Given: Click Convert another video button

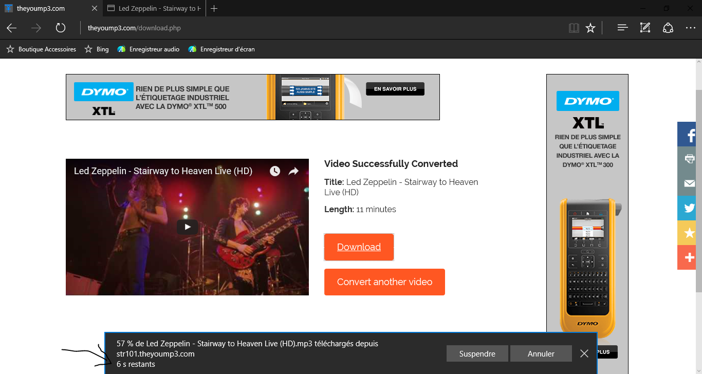Looking at the screenshot, I should (x=384, y=282).
